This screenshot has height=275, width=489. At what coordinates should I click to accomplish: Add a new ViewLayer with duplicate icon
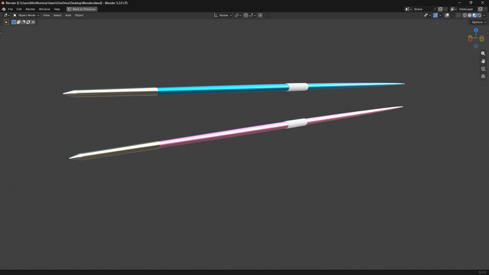pos(480,9)
